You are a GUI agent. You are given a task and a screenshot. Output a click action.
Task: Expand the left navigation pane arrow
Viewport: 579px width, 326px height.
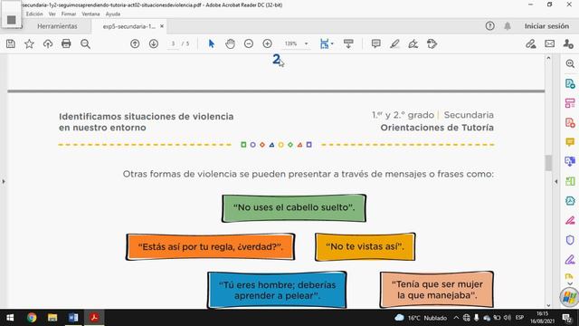[x=4, y=181]
